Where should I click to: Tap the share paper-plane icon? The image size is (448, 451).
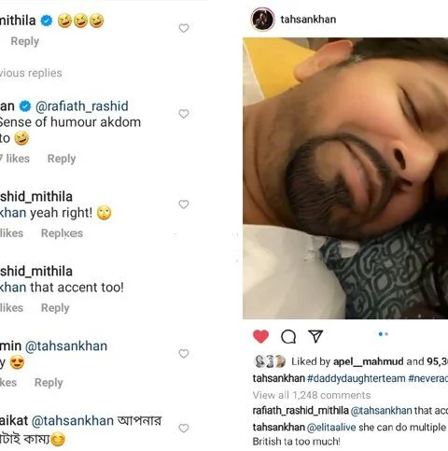tap(315, 336)
